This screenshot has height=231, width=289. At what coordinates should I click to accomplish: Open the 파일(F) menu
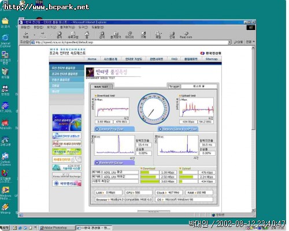(x=25, y=27)
